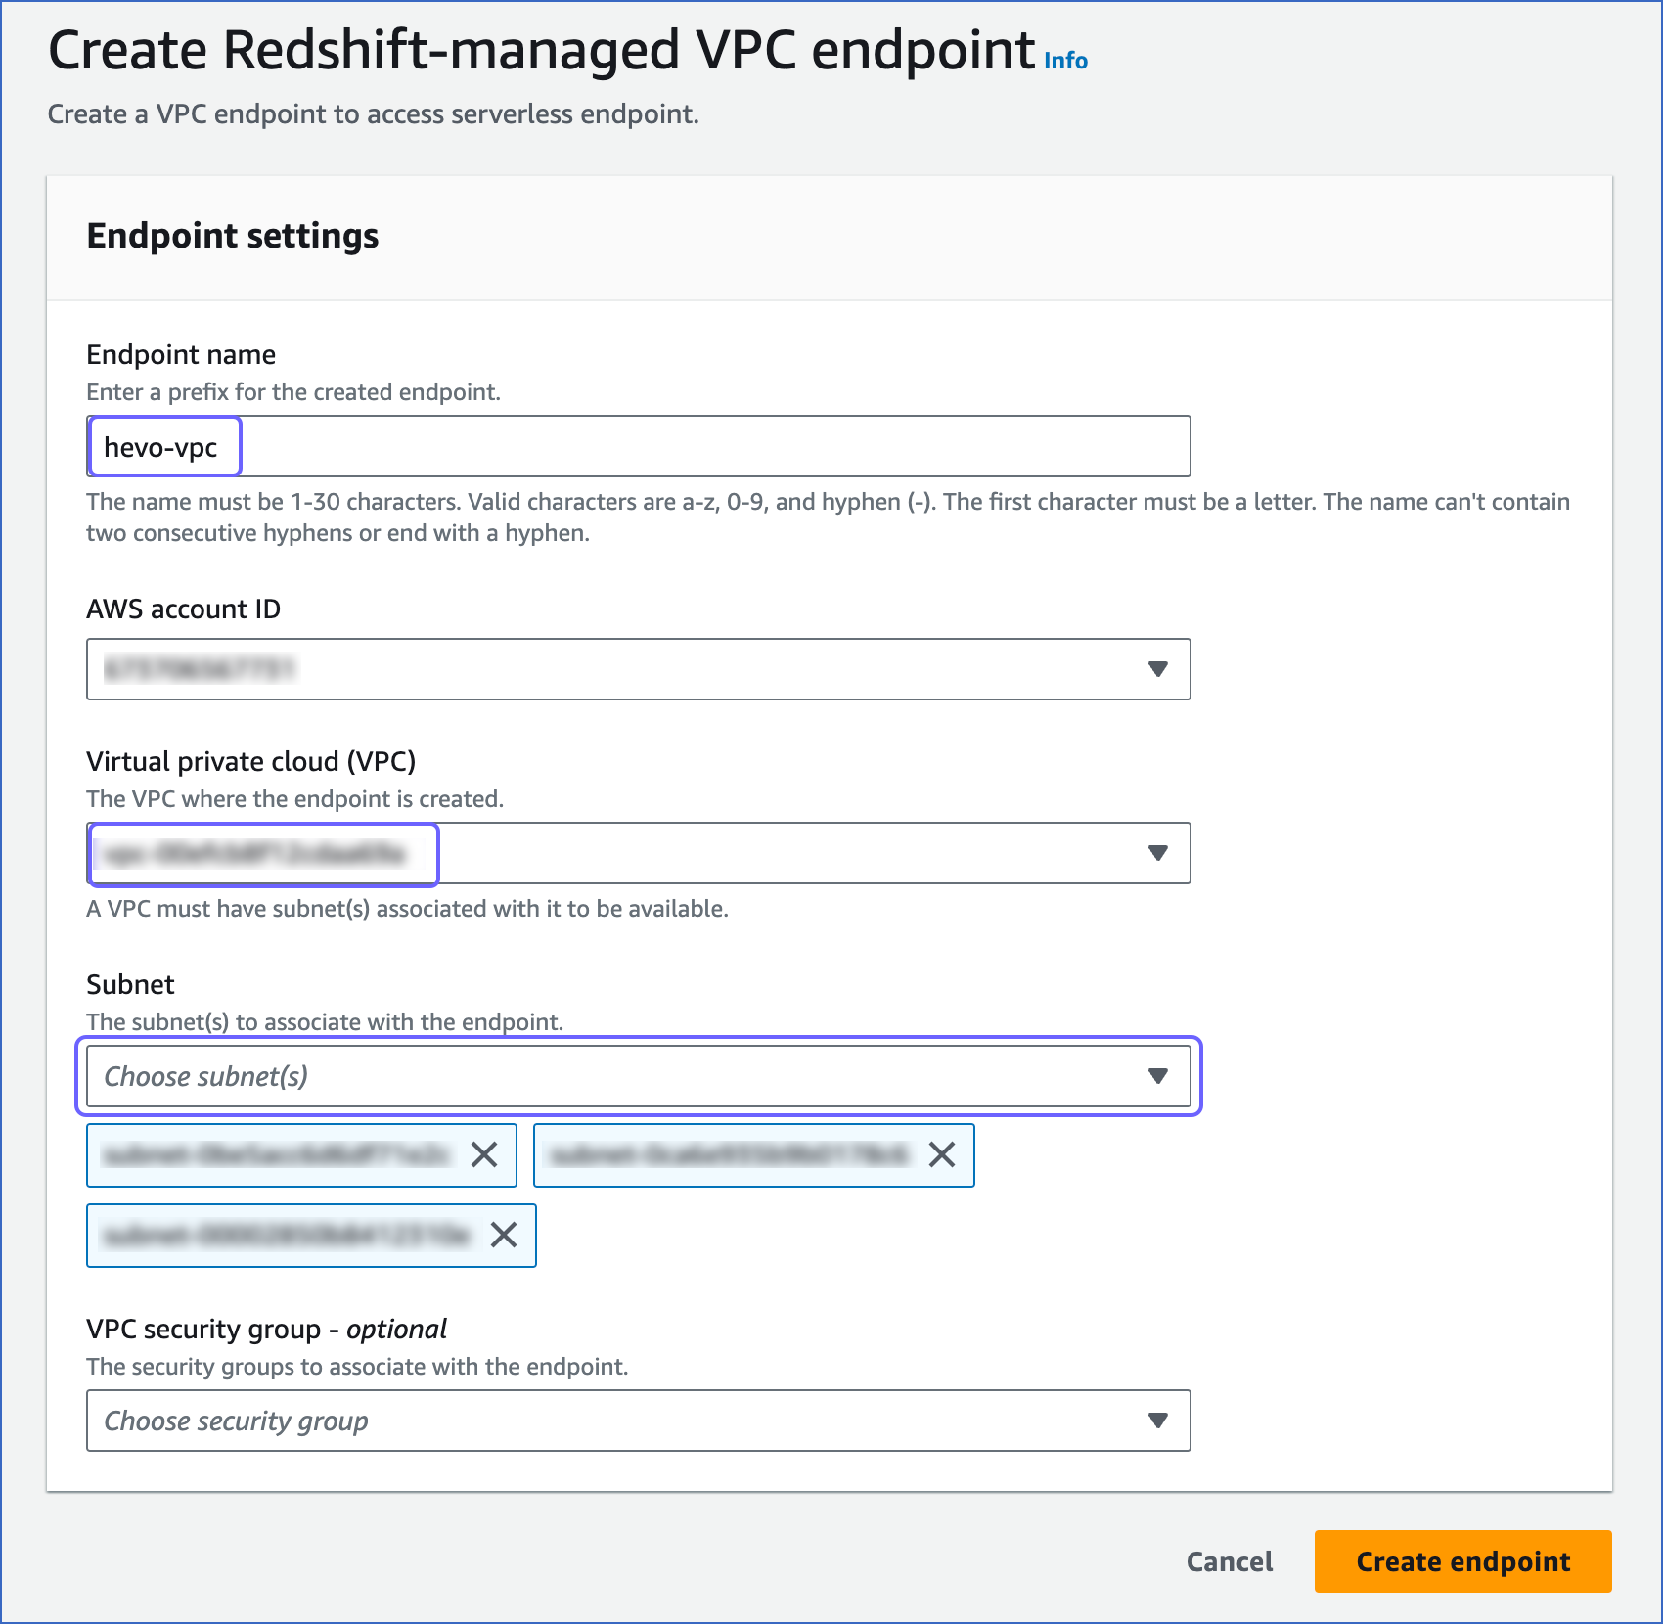Viewport: 1663px width, 1624px height.
Task: Select the Endpoint name label
Action: click(180, 354)
